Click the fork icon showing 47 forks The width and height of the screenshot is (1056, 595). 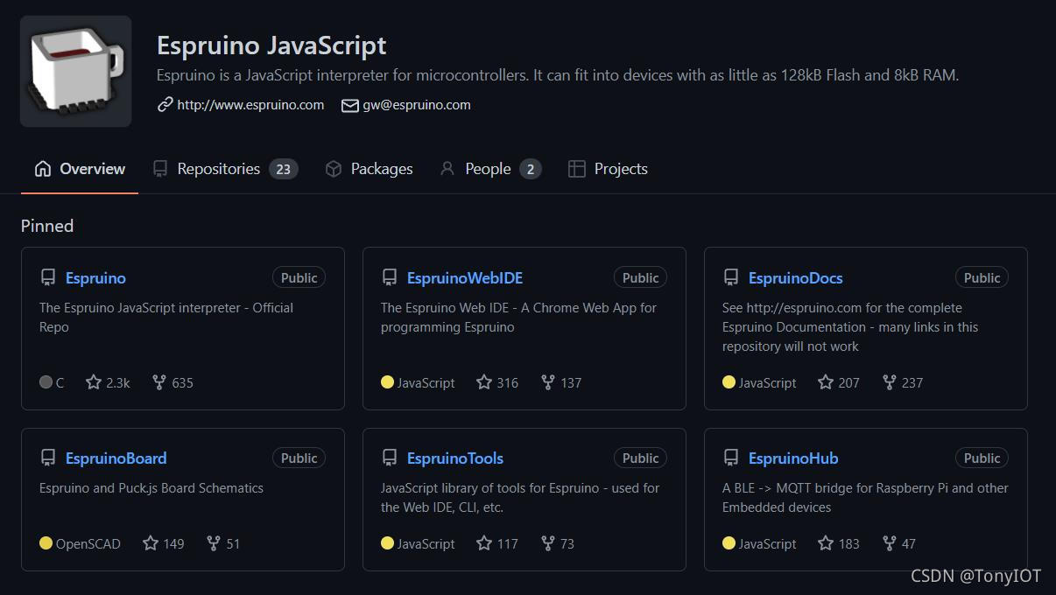890,543
